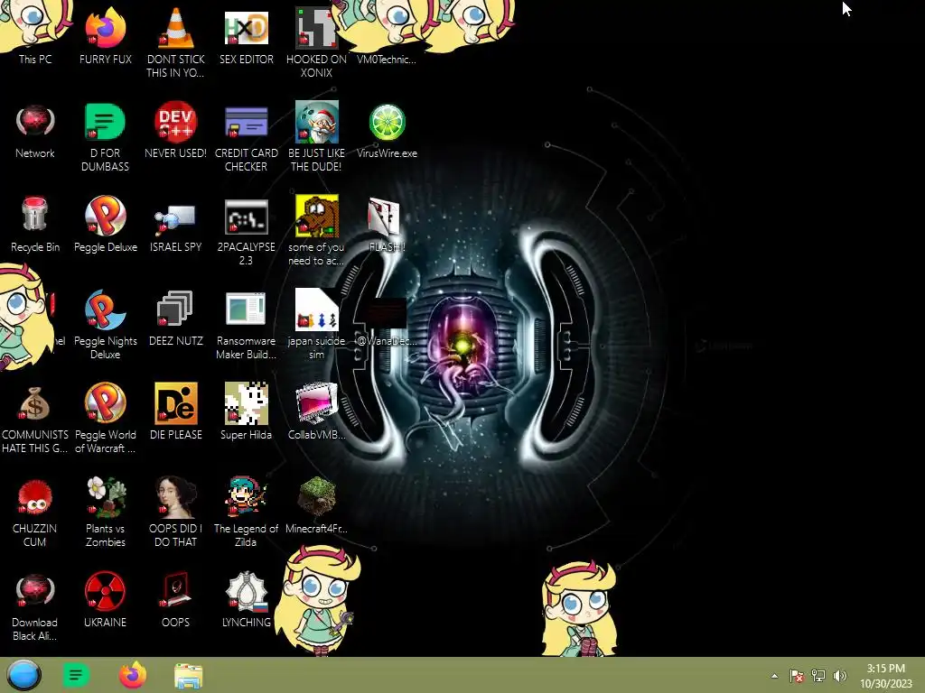The height and width of the screenshot is (693, 925).
Task: Select the Network desktop icon
Action: tap(35, 122)
